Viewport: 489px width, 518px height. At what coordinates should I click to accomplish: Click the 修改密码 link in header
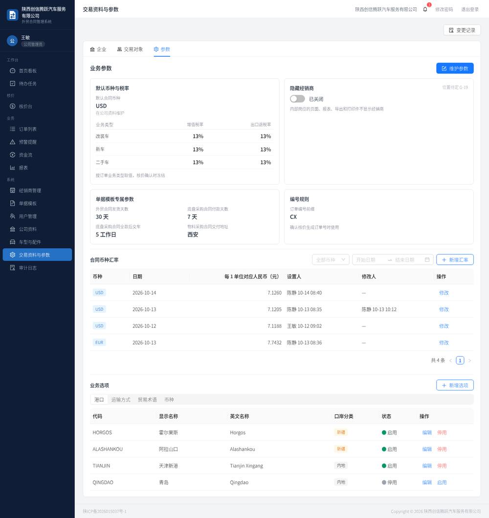(444, 9)
